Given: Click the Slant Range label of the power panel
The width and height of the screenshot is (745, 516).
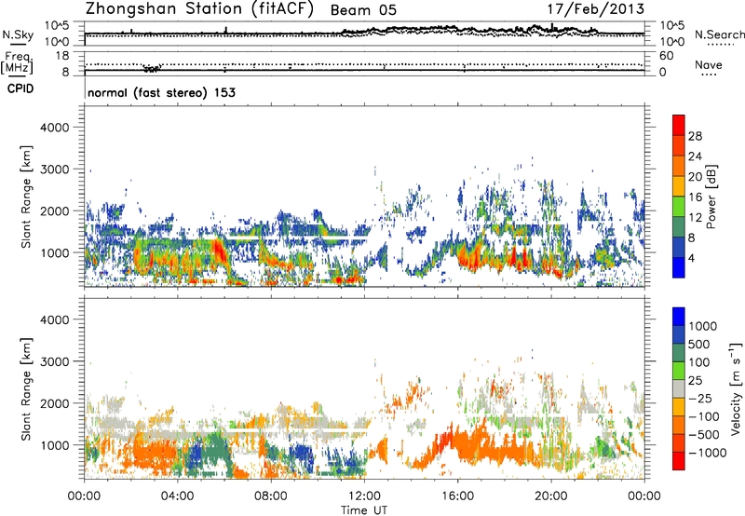Looking at the screenshot, I should [x=26, y=197].
